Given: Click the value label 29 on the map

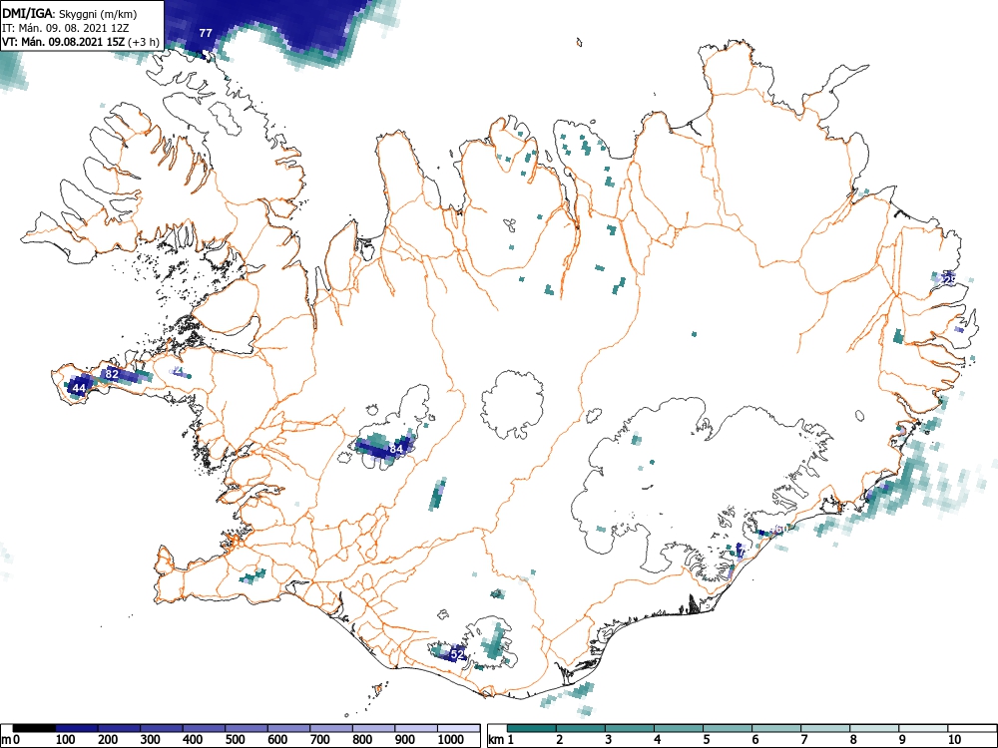Looking at the screenshot, I should (949, 280).
